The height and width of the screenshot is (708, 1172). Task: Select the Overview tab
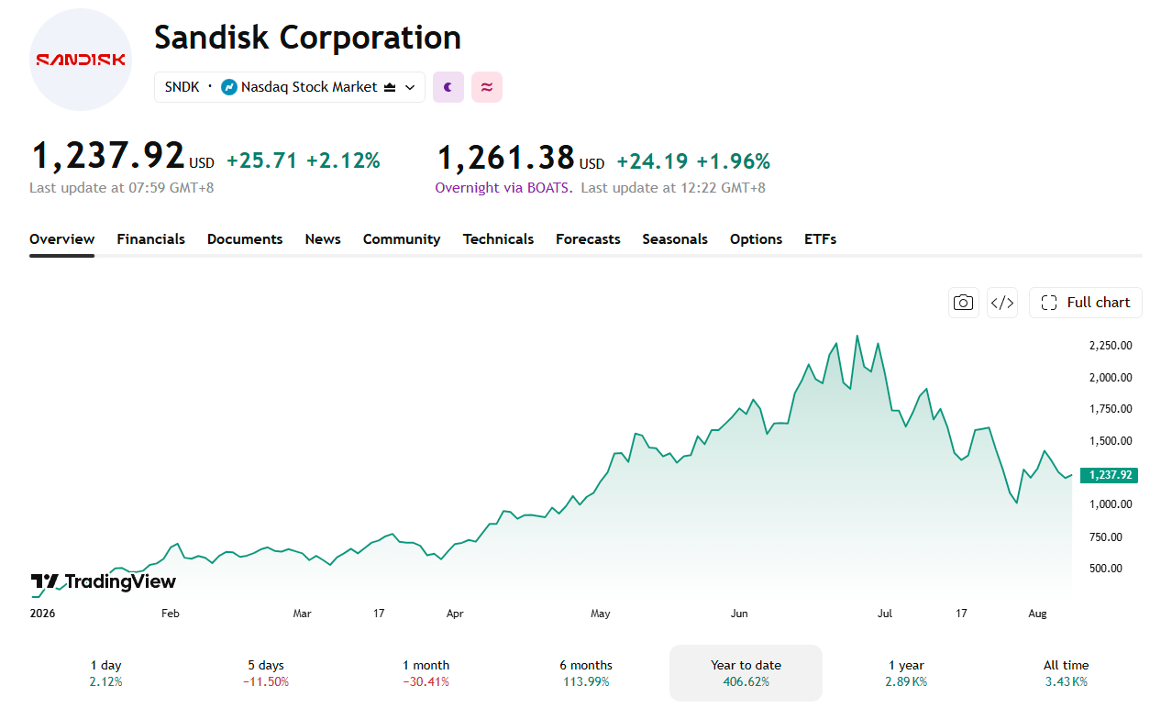[x=61, y=239]
